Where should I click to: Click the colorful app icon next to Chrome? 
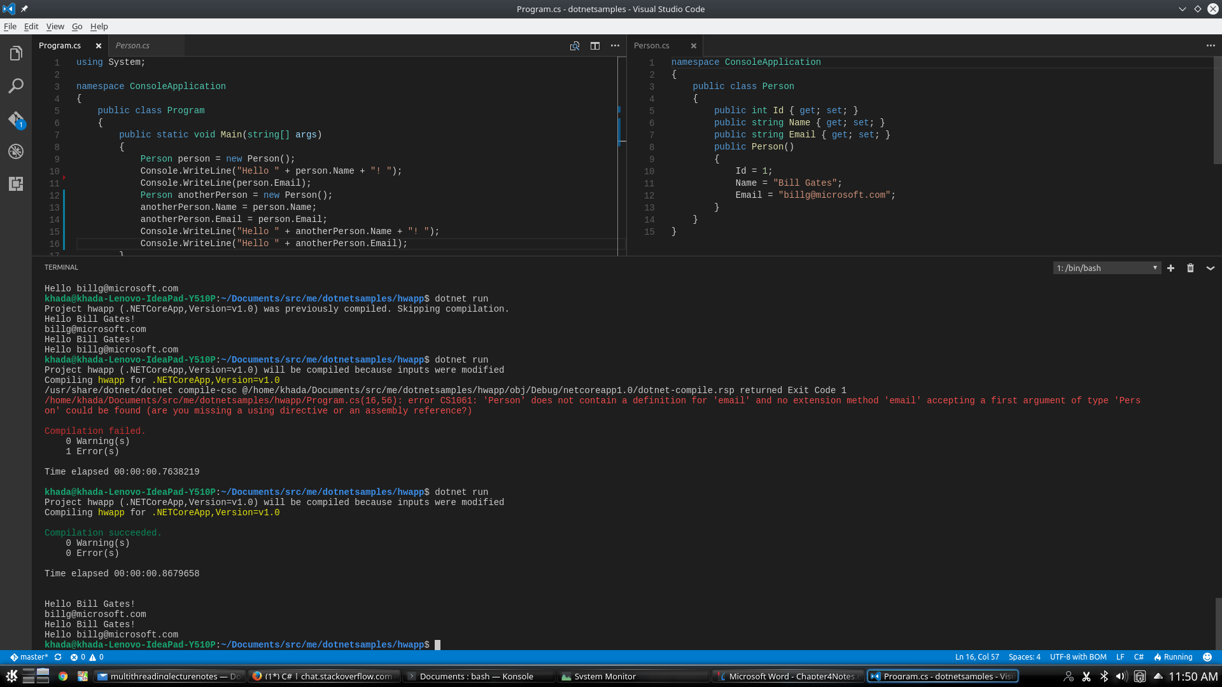pos(82,676)
